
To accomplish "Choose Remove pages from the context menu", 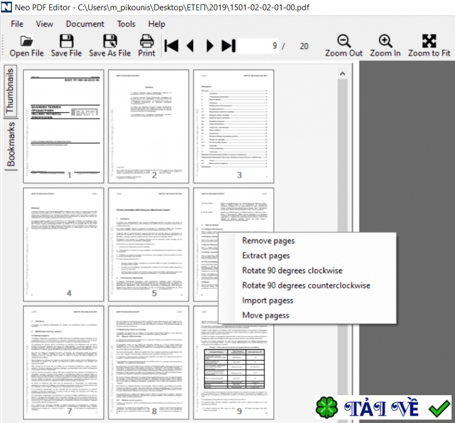I will click(268, 240).
